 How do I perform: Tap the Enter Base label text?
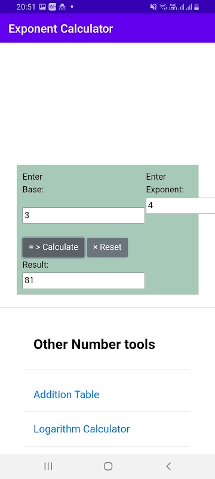(x=33, y=183)
